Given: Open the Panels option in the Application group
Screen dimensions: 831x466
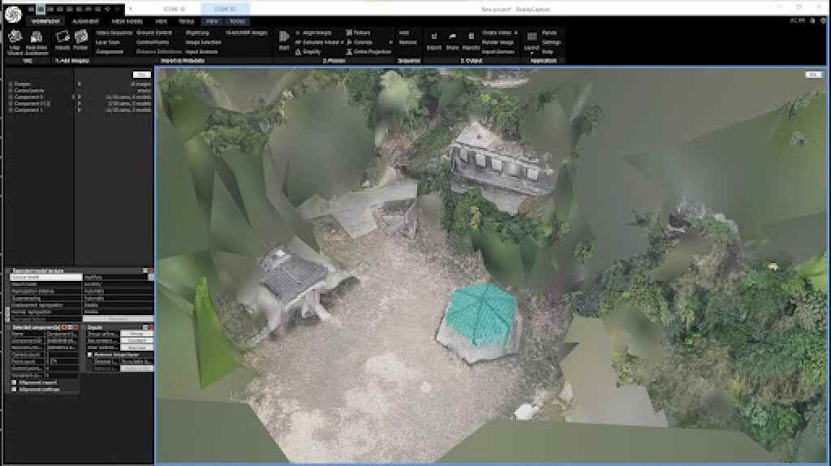Looking at the screenshot, I should (x=549, y=32).
